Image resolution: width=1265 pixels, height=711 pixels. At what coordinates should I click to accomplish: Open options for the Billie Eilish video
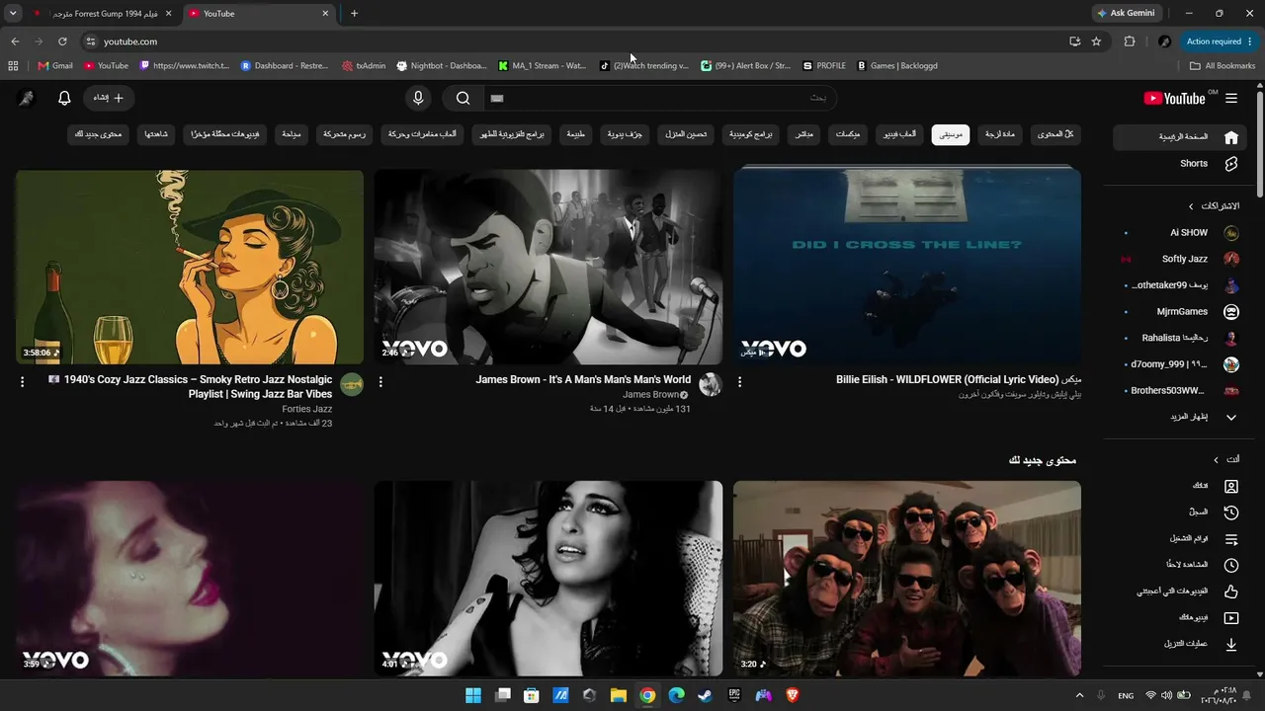(739, 381)
